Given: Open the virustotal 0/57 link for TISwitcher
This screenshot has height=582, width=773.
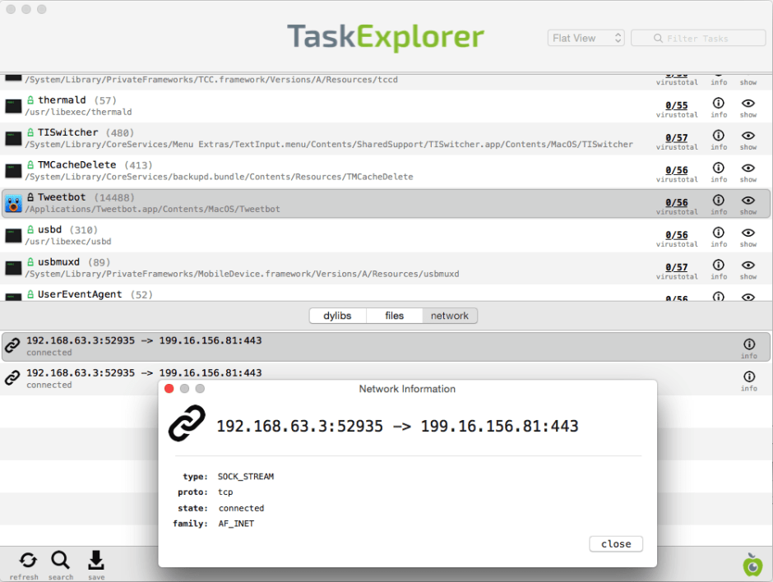Looking at the screenshot, I should pyautogui.click(x=677, y=135).
